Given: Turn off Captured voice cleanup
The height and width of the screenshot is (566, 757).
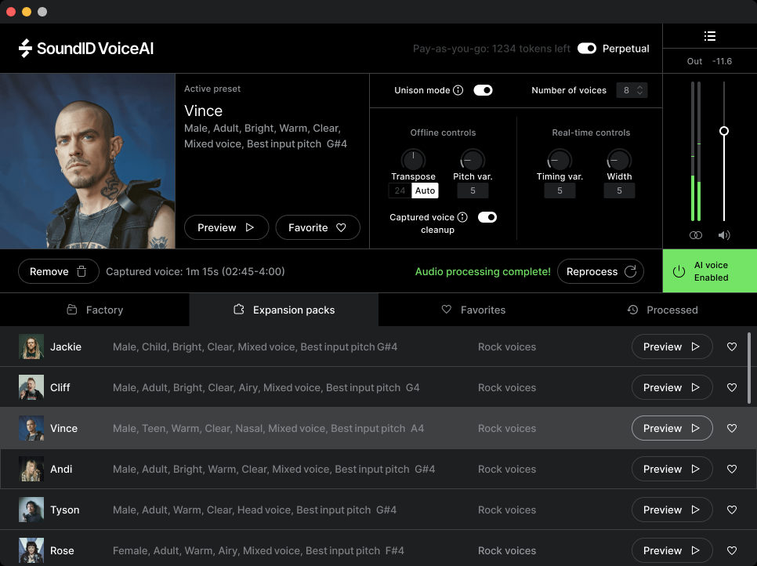Looking at the screenshot, I should pos(487,217).
